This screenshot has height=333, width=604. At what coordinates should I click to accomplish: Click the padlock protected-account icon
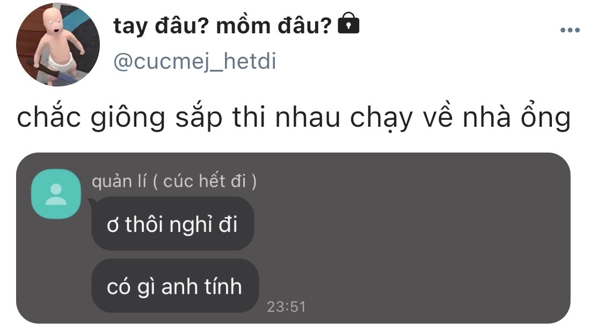click(x=348, y=25)
